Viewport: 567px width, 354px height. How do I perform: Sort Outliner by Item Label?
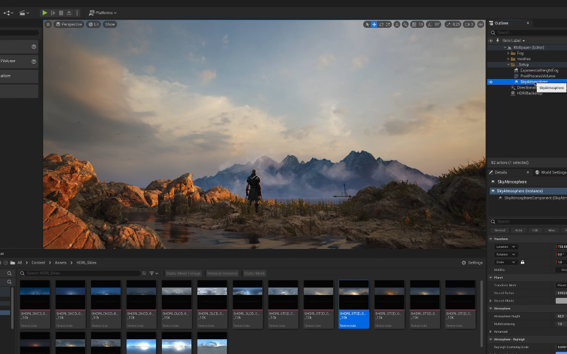coord(513,41)
